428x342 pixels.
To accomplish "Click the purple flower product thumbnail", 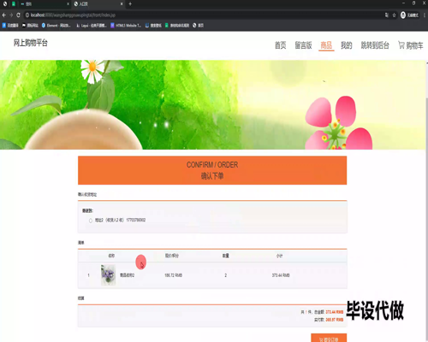I will (108, 274).
